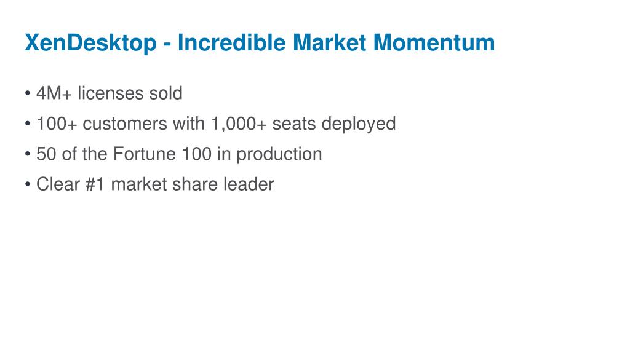
Task: Click the word "Clear" in last bullet
Action: click(x=58, y=184)
